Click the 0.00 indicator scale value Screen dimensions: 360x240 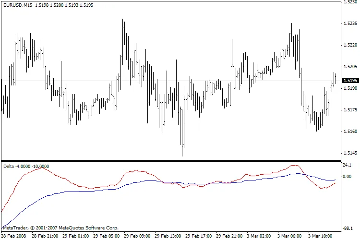click(x=348, y=177)
